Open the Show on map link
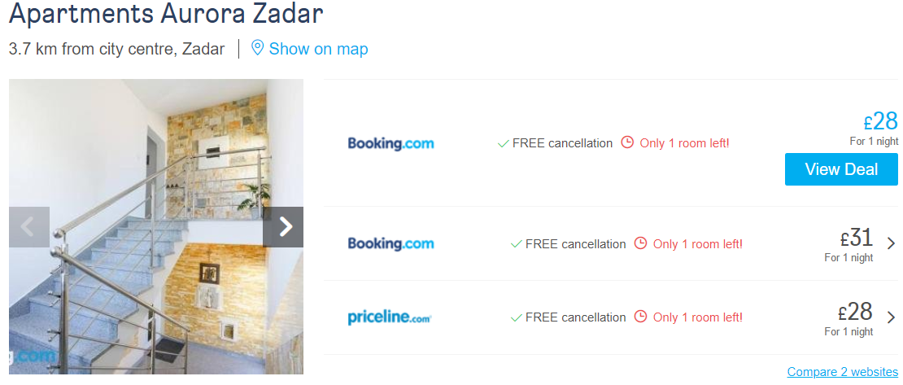Viewport: 903px width, 385px height. [318, 49]
